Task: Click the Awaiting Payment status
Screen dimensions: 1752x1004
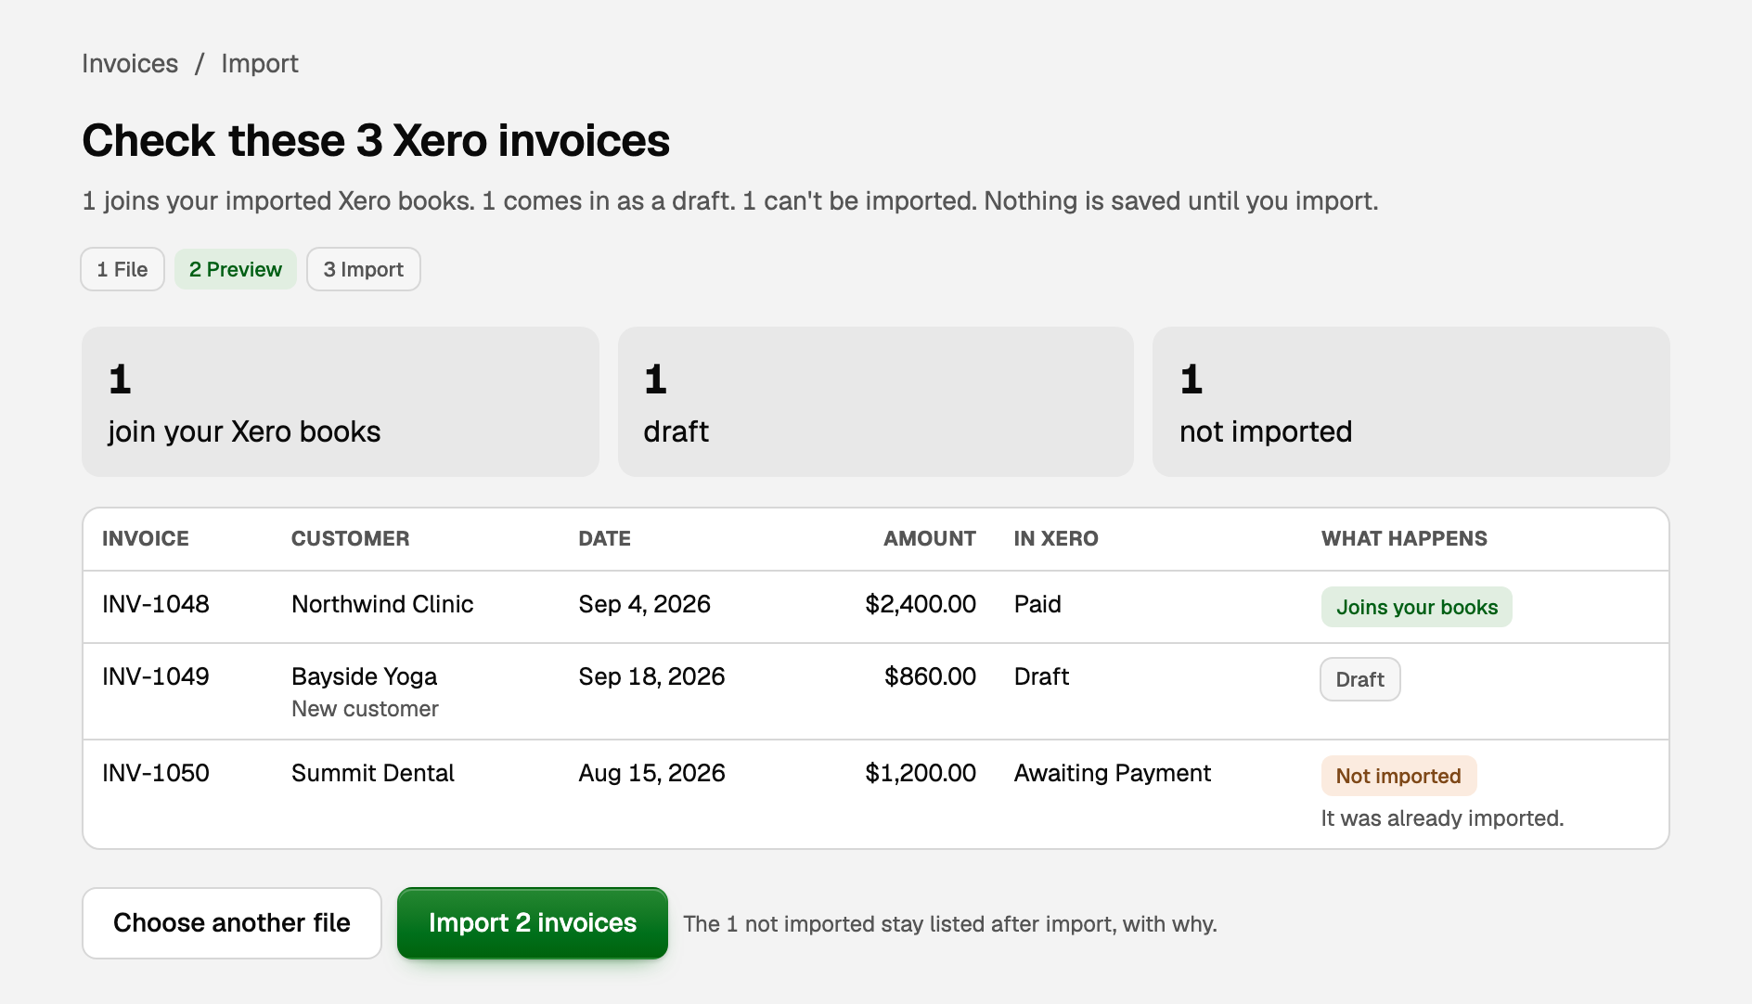Action: pyautogui.click(x=1112, y=773)
